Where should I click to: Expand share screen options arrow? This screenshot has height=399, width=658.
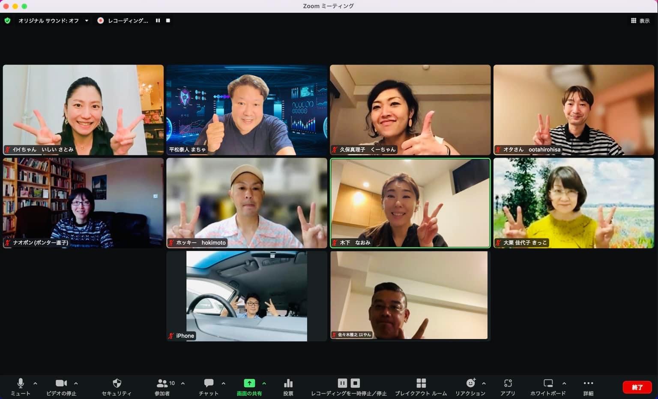(x=264, y=383)
